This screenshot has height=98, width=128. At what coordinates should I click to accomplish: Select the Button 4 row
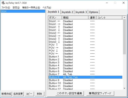point(85,65)
